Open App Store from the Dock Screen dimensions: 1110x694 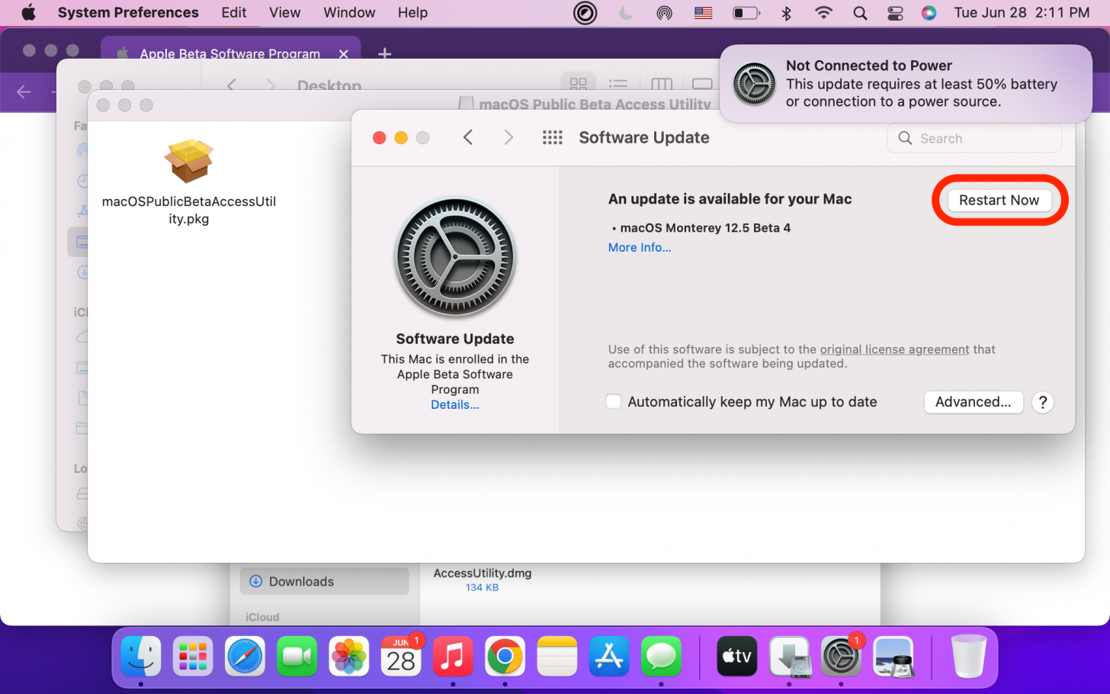[609, 656]
